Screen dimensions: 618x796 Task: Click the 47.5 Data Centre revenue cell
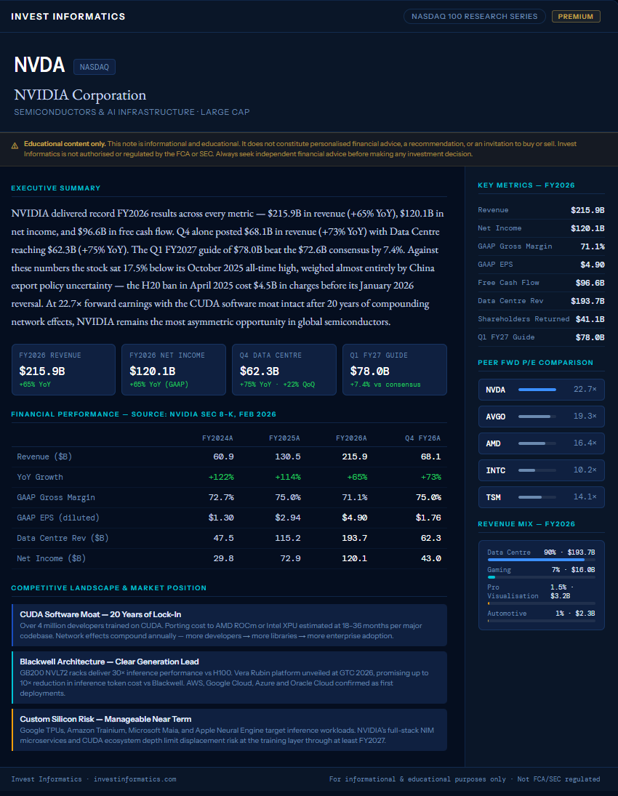click(x=223, y=538)
